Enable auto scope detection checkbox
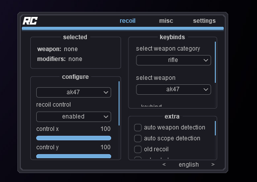Image resolution: width=257 pixels, height=182 pixels. pos(138,138)
